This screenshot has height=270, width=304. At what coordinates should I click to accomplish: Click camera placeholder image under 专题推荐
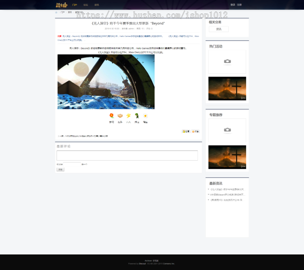pyautogui.click(x=227, y=130)
